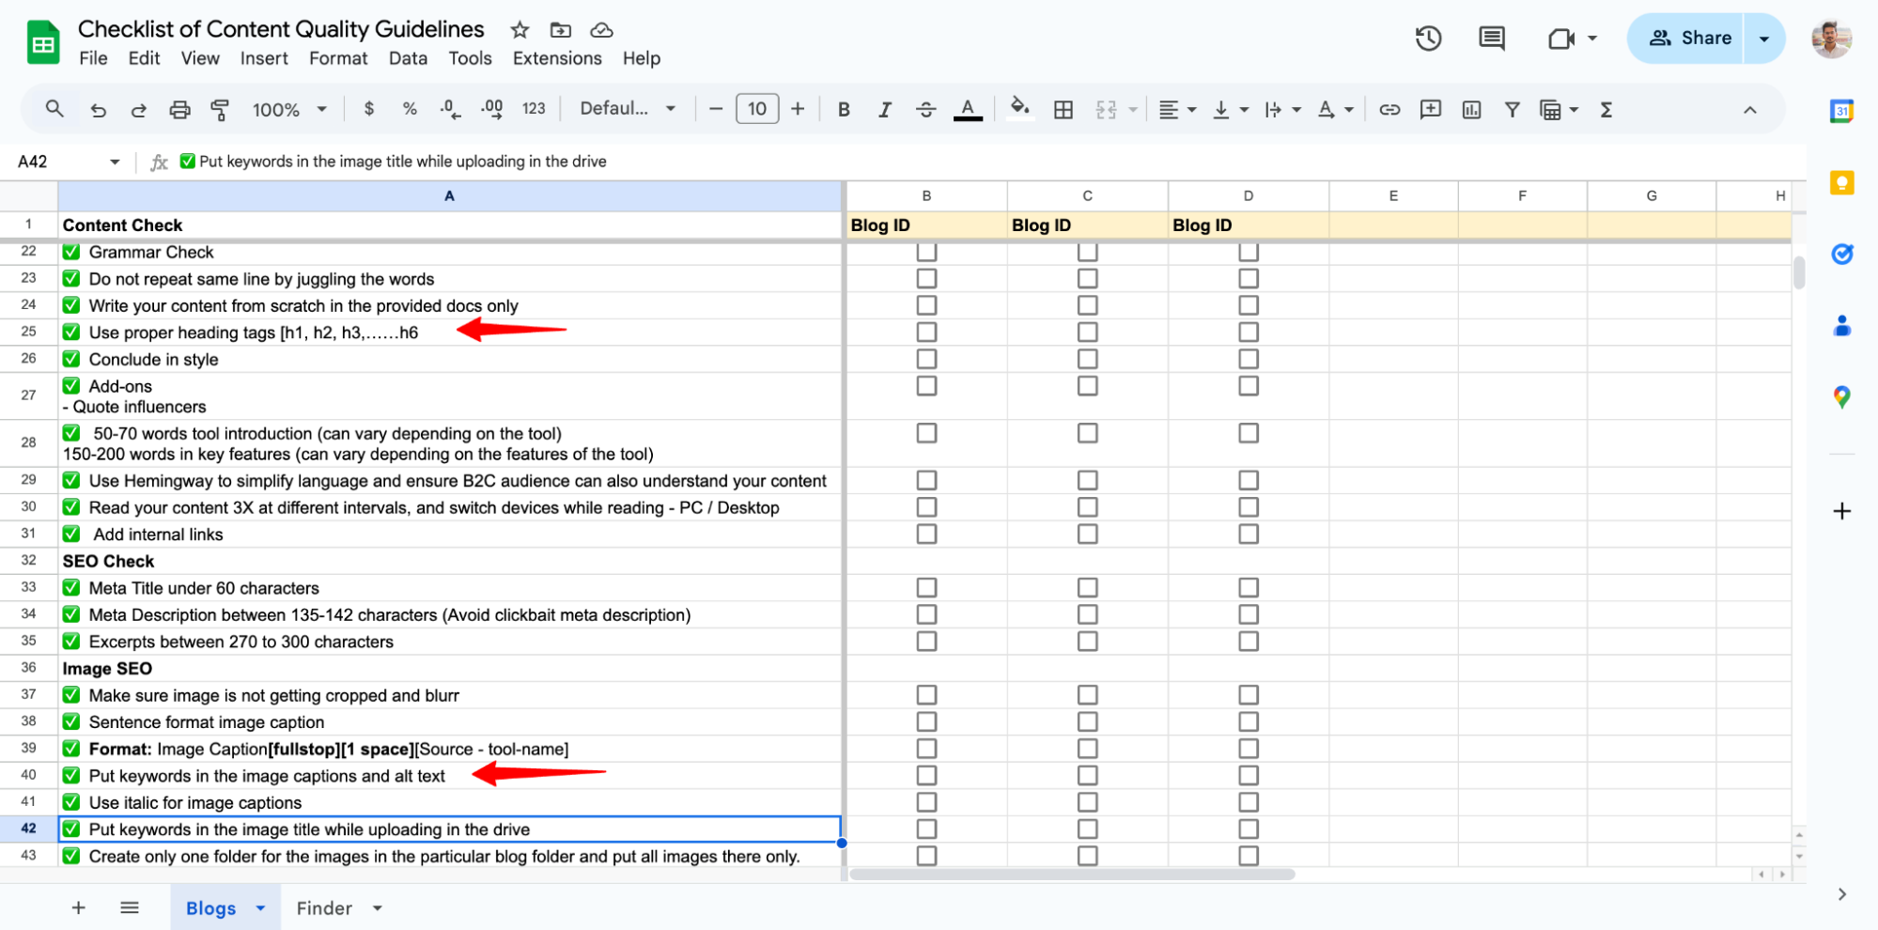Screen dimensions: 1878x930
Task: Open the Borders tool
Action: 1063,109
